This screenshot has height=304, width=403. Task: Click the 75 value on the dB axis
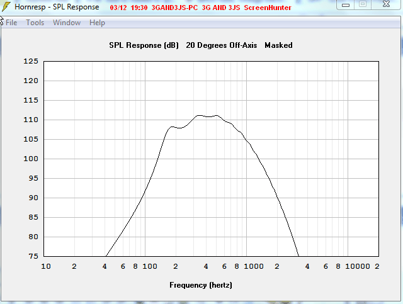(x=33, y=256)
